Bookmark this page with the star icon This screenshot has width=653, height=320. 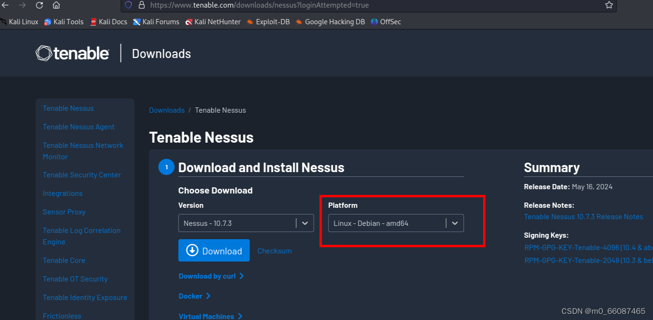pos(609,5)
